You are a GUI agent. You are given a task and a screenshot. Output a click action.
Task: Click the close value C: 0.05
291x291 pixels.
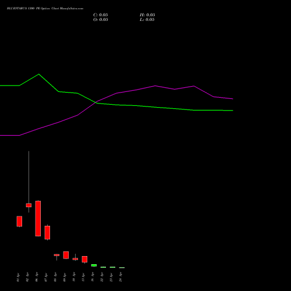pyautogui.click(x=101, y=15)
